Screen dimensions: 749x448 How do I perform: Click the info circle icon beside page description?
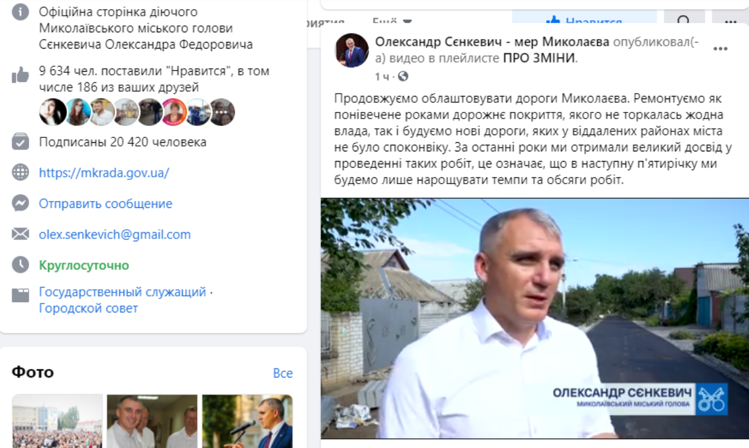click(21, 12)
